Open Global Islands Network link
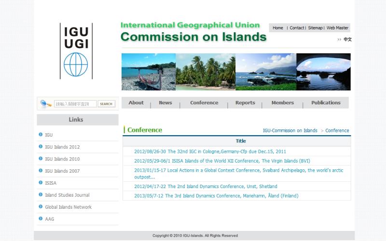This screenshot has height=241, width=386. [x=68, y=207]
